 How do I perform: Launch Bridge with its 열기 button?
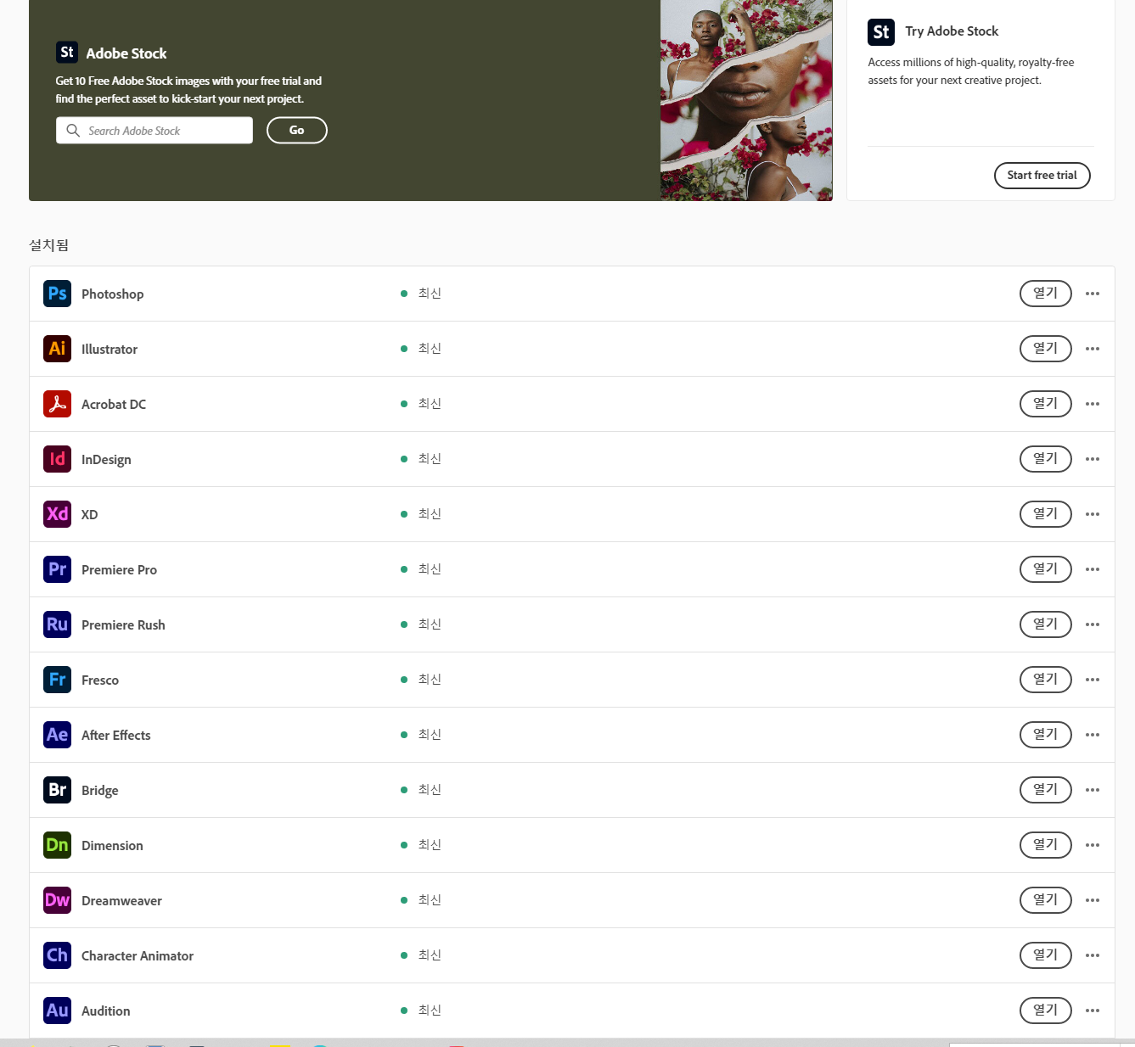coord(1046,790)
